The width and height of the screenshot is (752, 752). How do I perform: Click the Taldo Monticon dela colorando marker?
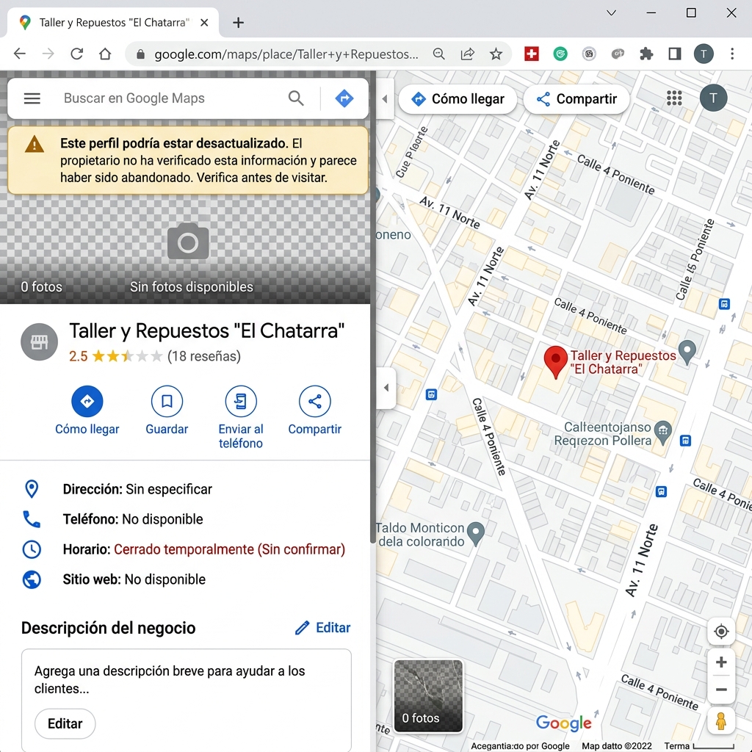(x=475, y=534)
